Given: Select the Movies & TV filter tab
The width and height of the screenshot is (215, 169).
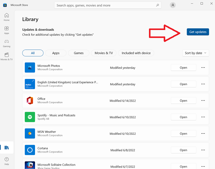Looking at the screenshot, I should coord(104,53).
